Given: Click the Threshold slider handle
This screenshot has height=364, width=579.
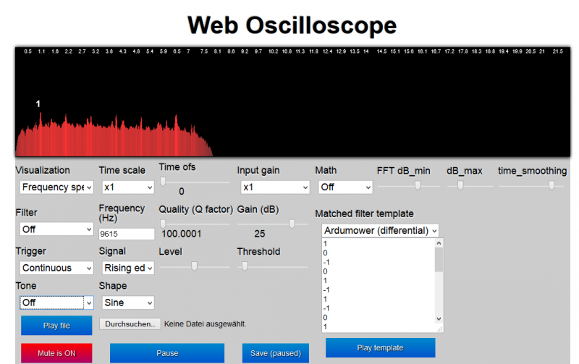Looking at the screenshot, I should [245, 266].
